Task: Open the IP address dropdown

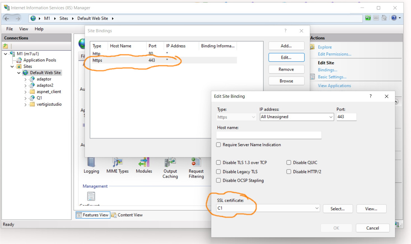Action: point(331,117)
